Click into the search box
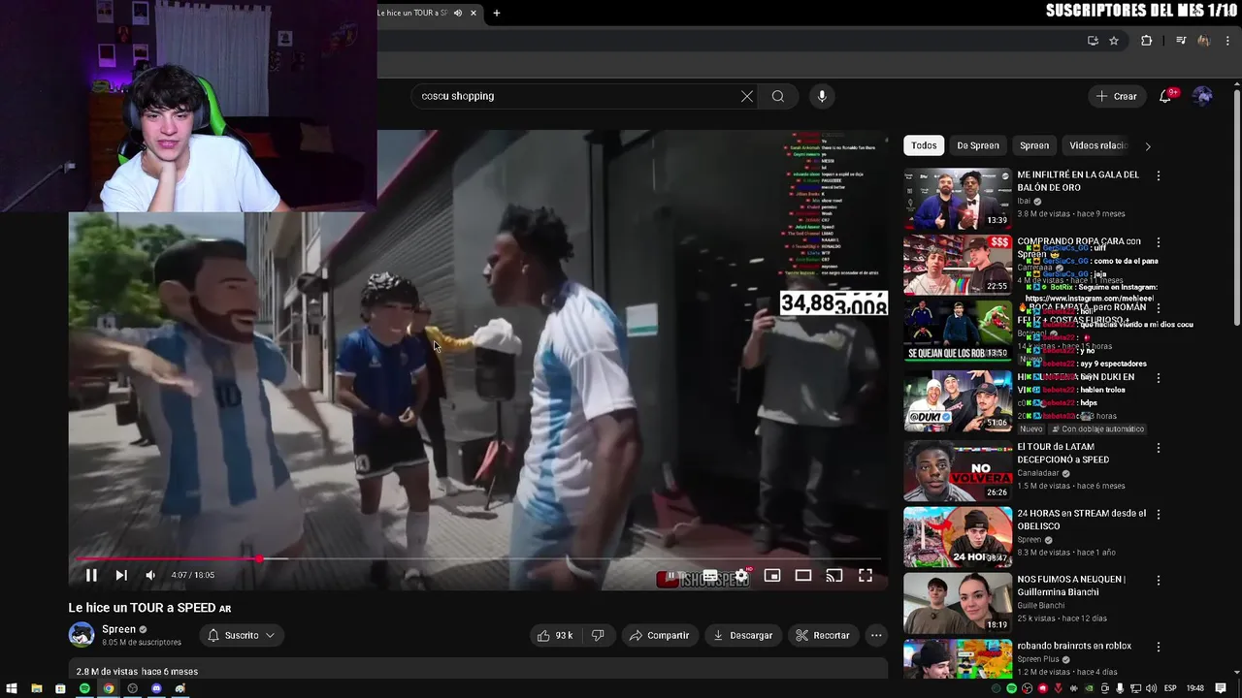Viewport: 1242px width, 698px height. 577,96
